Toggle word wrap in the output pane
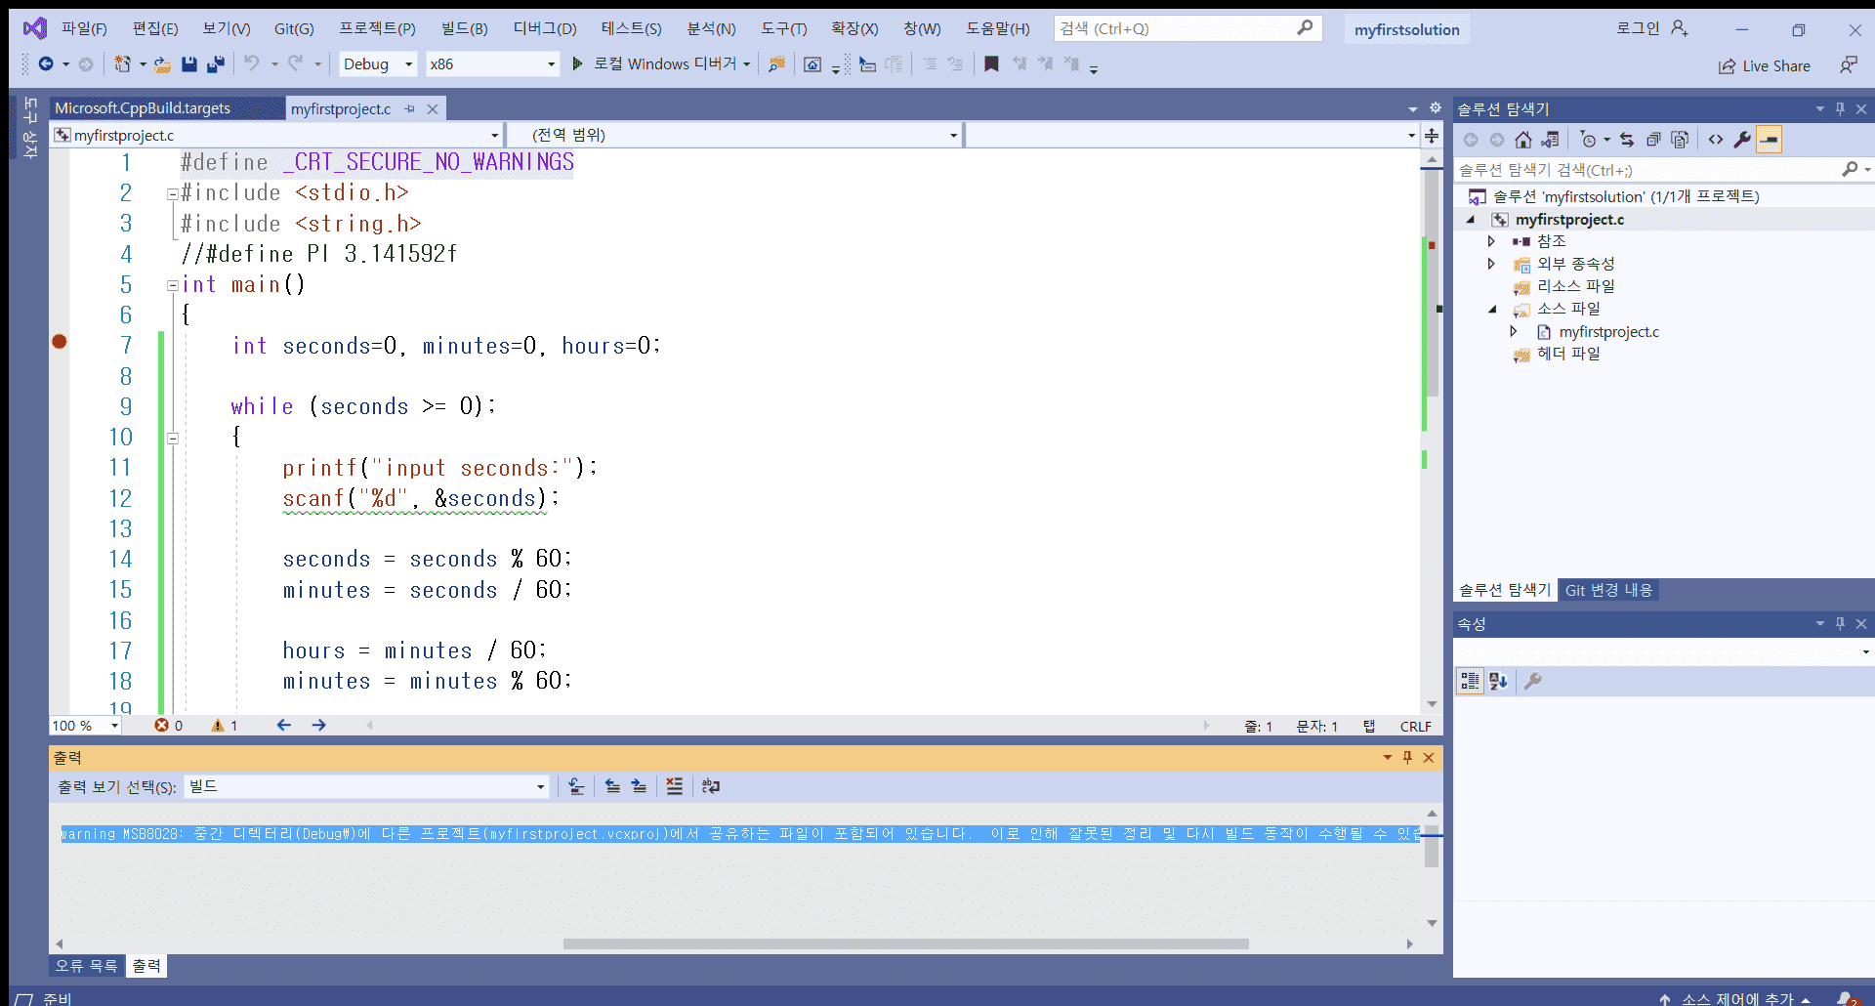Viewport: 1875px width, 1006px height. (x=710, y=786)
